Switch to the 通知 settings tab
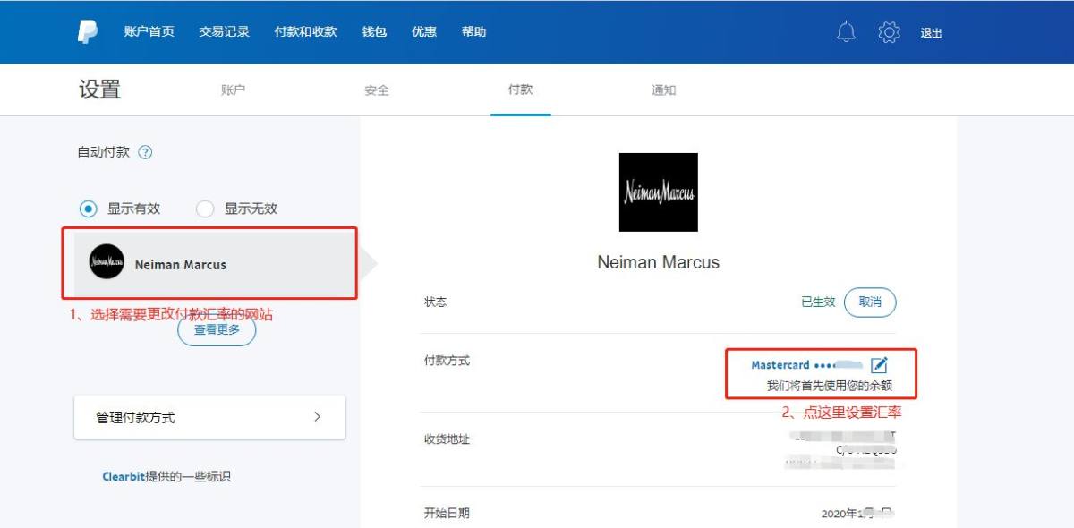 (663, 89)
